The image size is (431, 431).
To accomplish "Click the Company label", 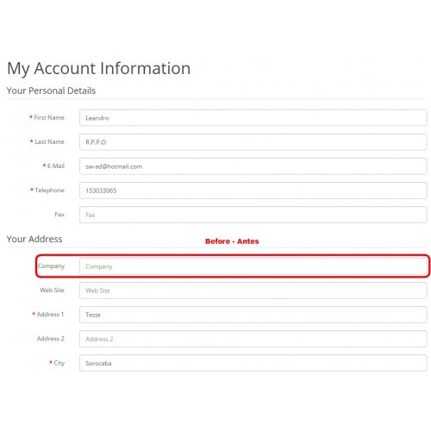I will coord(51,266).
